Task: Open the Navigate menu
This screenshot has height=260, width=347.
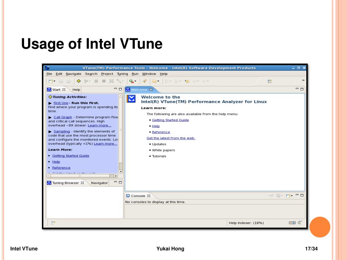Action: pyautogui.click(x=74, y=74)
